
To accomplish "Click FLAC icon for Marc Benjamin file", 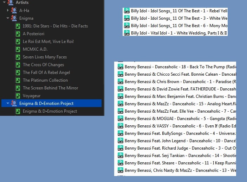I will click(x=121, y=96).
